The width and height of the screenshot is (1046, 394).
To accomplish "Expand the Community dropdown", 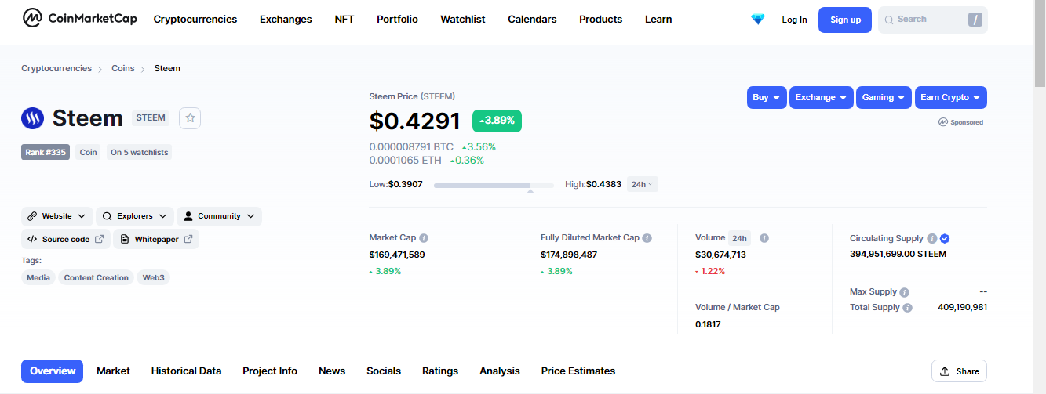I will pyautogui.click(x=219, y=216).
